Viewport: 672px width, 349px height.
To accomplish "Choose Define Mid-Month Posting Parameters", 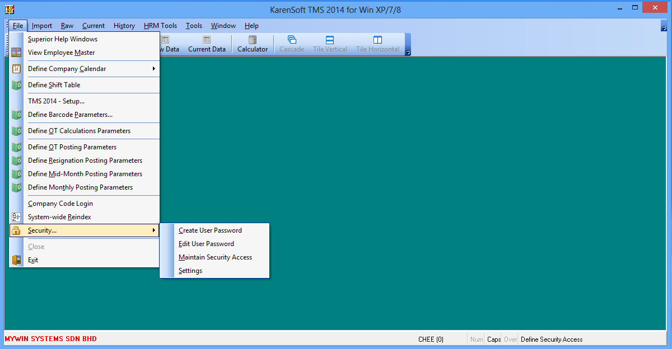I will [85, 174].
